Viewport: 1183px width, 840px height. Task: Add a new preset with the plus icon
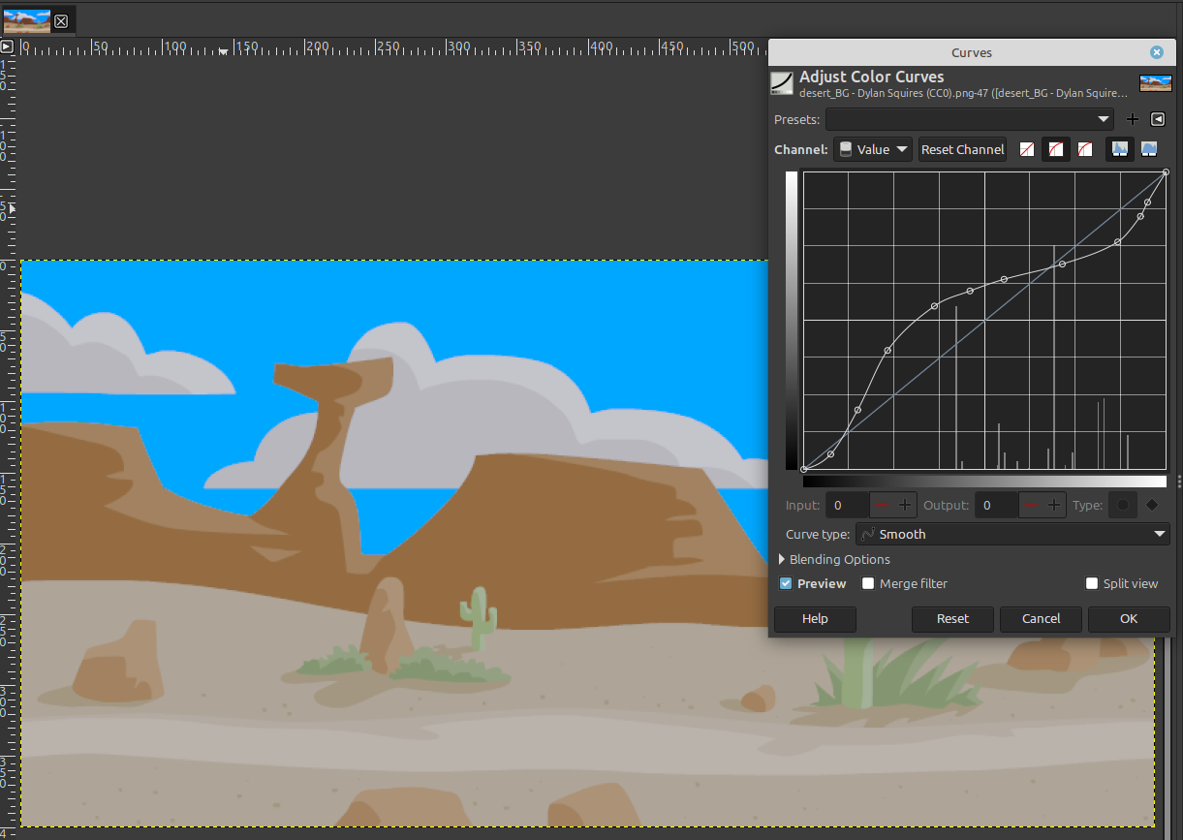click(x=1133, y=119)
